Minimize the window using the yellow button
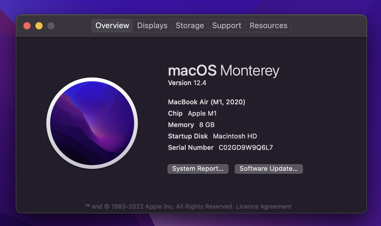The image size is (381, 226). click(39, 26)
